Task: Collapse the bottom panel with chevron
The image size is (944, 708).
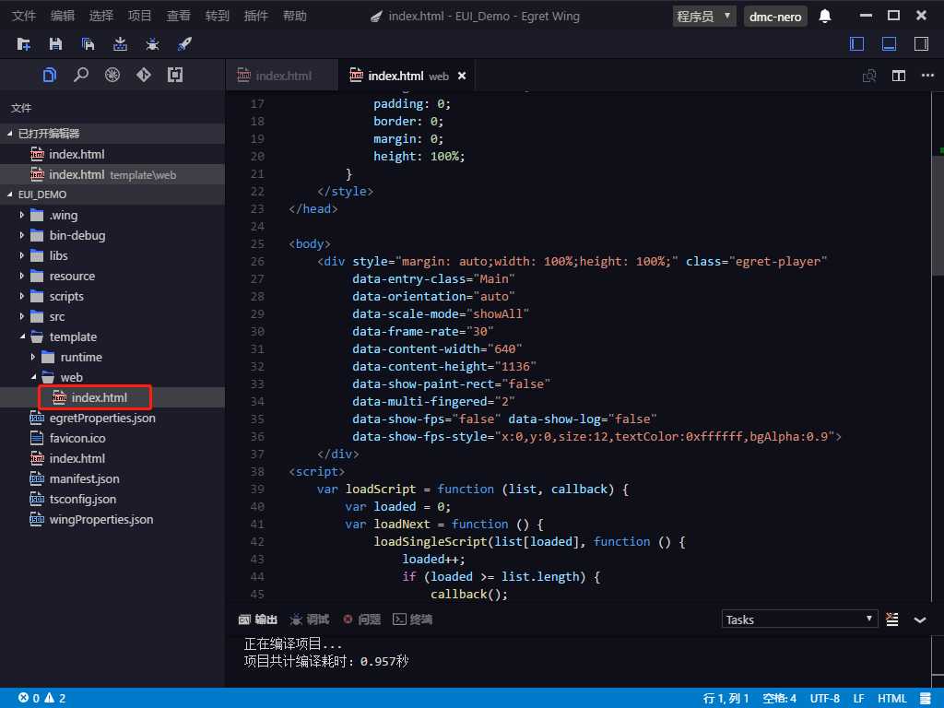Action: click(920, 619)
